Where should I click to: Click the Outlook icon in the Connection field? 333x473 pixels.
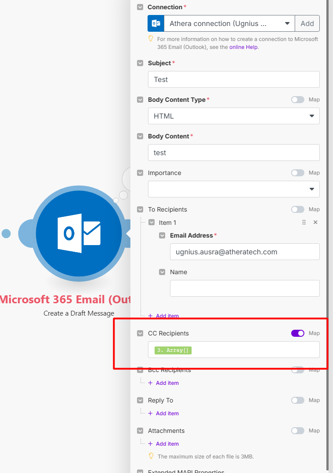(x=156, y=23)
